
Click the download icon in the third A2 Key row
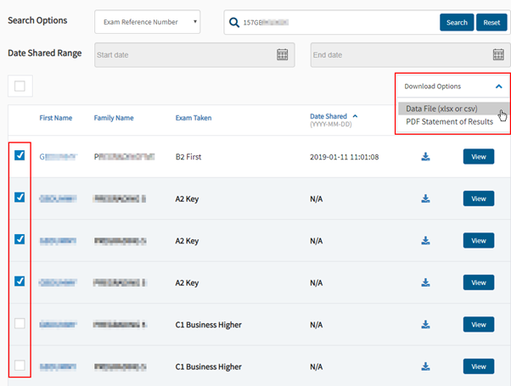point(425,283)
